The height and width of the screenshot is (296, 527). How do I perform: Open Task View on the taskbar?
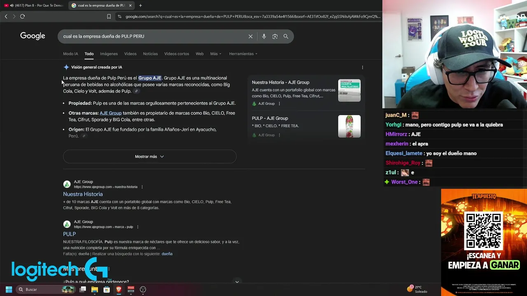83,289
